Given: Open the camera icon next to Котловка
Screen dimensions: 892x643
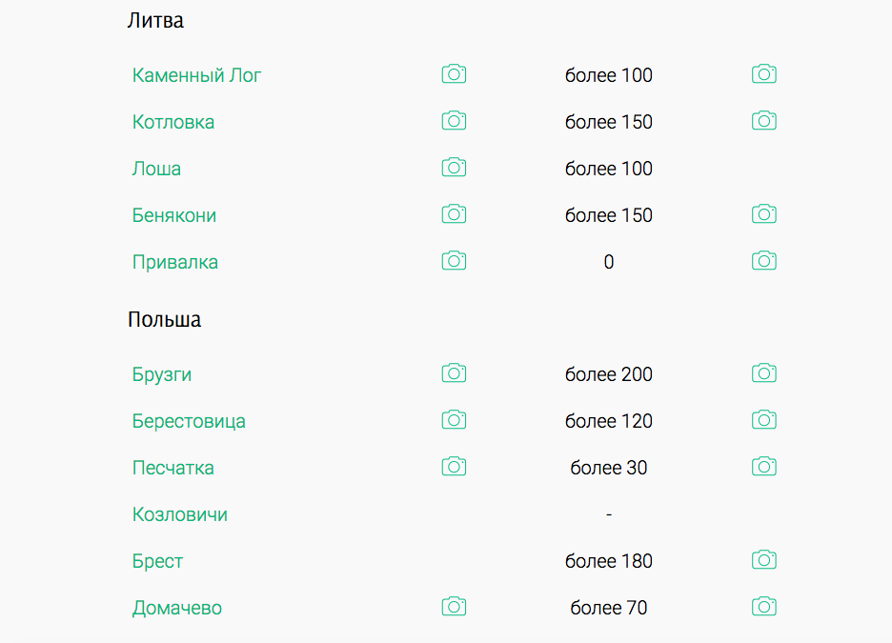Looking at the screenshot, I should (454, 121).
